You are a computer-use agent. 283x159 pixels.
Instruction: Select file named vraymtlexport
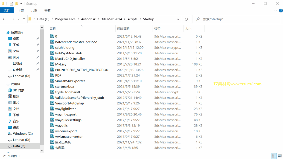click(x=66, y=114)
